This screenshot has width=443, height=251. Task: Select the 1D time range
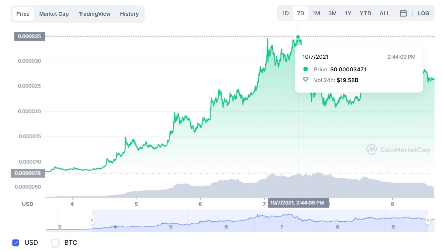[285, 13]
